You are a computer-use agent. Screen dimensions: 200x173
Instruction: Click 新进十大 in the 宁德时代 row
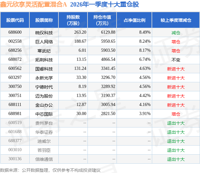[176, 87]
